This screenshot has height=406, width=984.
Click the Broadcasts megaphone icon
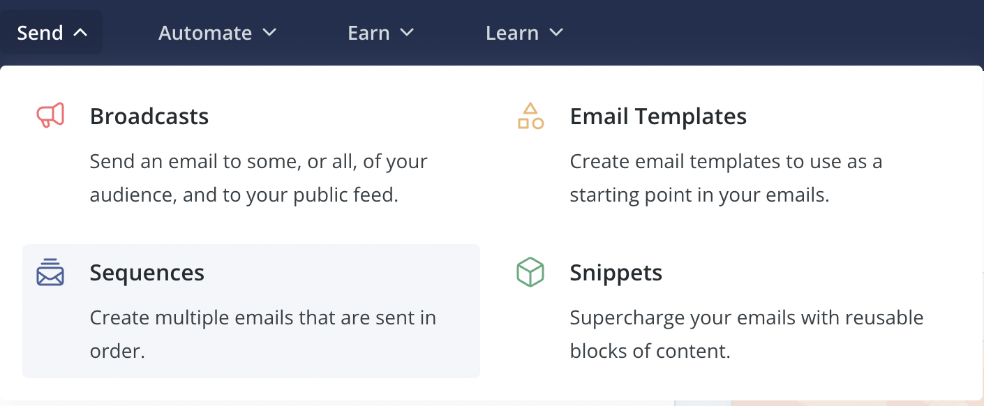pos(50,115)
